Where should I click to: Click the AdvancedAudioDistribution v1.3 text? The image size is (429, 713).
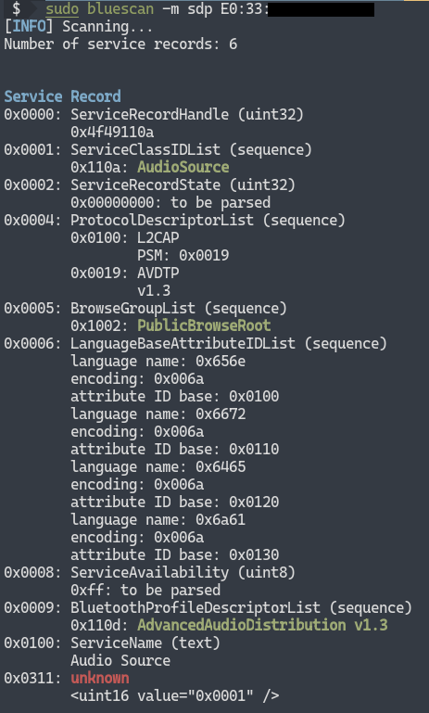coord(262,625)
